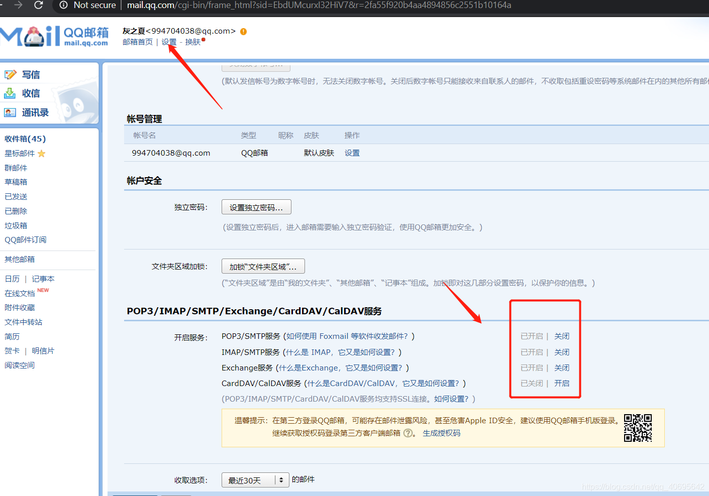
Task: Open 附件收藏 in the sidebar
Action: coord(20,308)
